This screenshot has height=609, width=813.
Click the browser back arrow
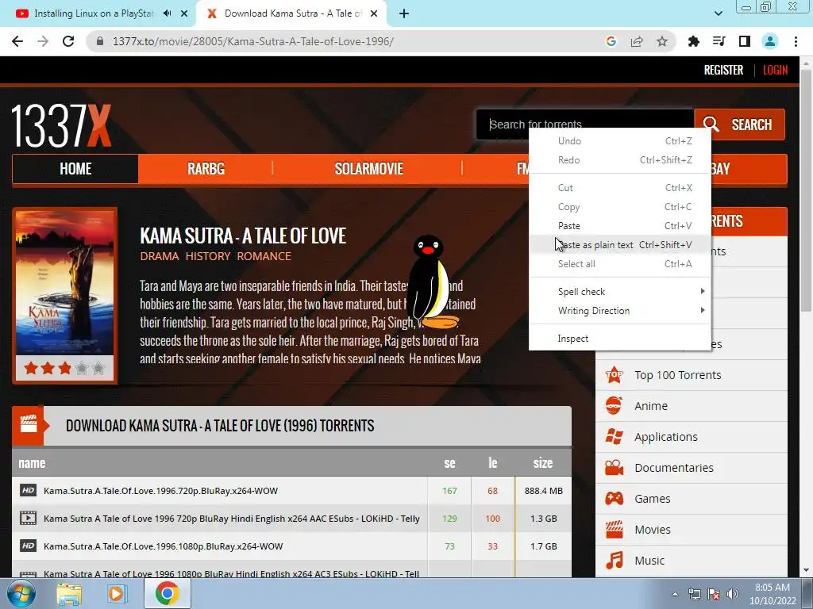17,41
